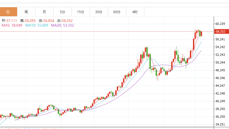Click the MA5: 58.049 indicator label
Image resolution: width=229 pixels, height=129 pixels.
click(12, 25)
